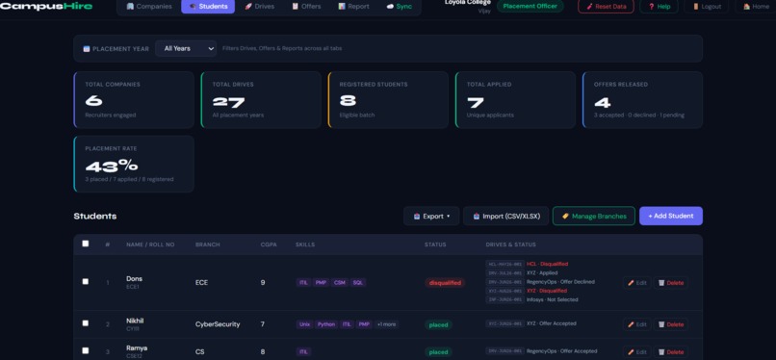Click the Offers Released stat card

[642, 100]
